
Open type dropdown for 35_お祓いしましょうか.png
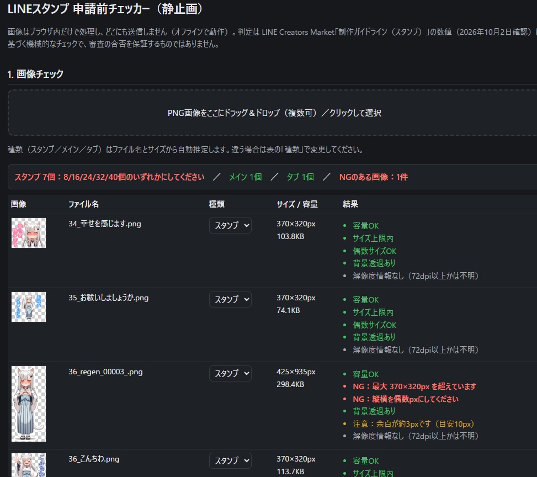click(230, 299)
